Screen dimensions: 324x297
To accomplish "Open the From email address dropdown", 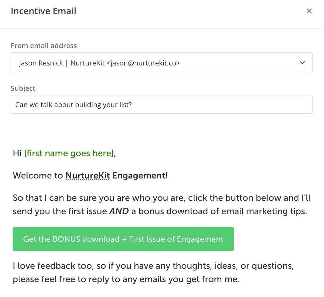I will (161, 63).
